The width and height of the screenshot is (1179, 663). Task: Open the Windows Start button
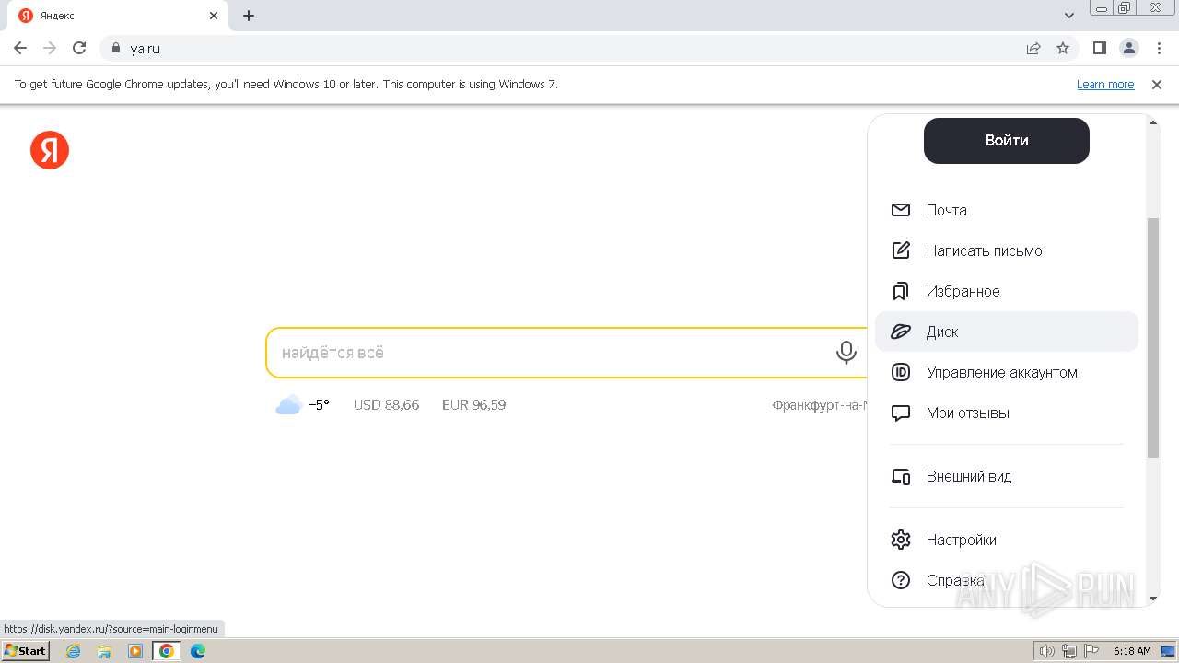[26, 651]
